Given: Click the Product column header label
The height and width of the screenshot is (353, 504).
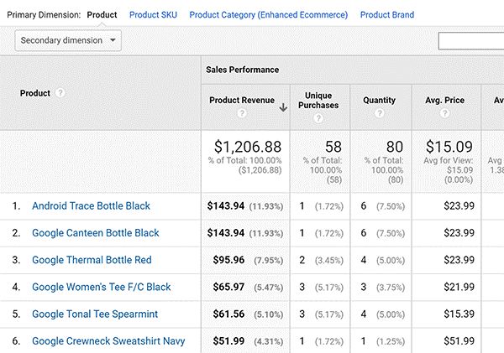Looking at the screenshot, I should [35, 93].
